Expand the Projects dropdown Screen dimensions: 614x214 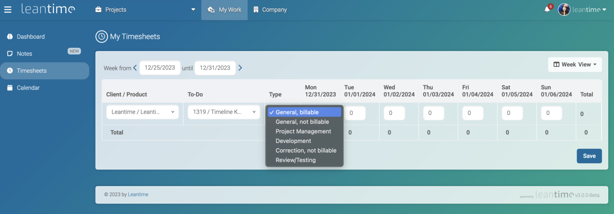coord(193,10)
